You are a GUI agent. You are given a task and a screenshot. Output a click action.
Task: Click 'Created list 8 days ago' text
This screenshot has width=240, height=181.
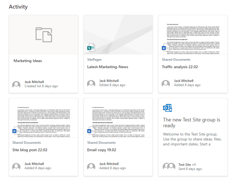(x=41, y=86)
